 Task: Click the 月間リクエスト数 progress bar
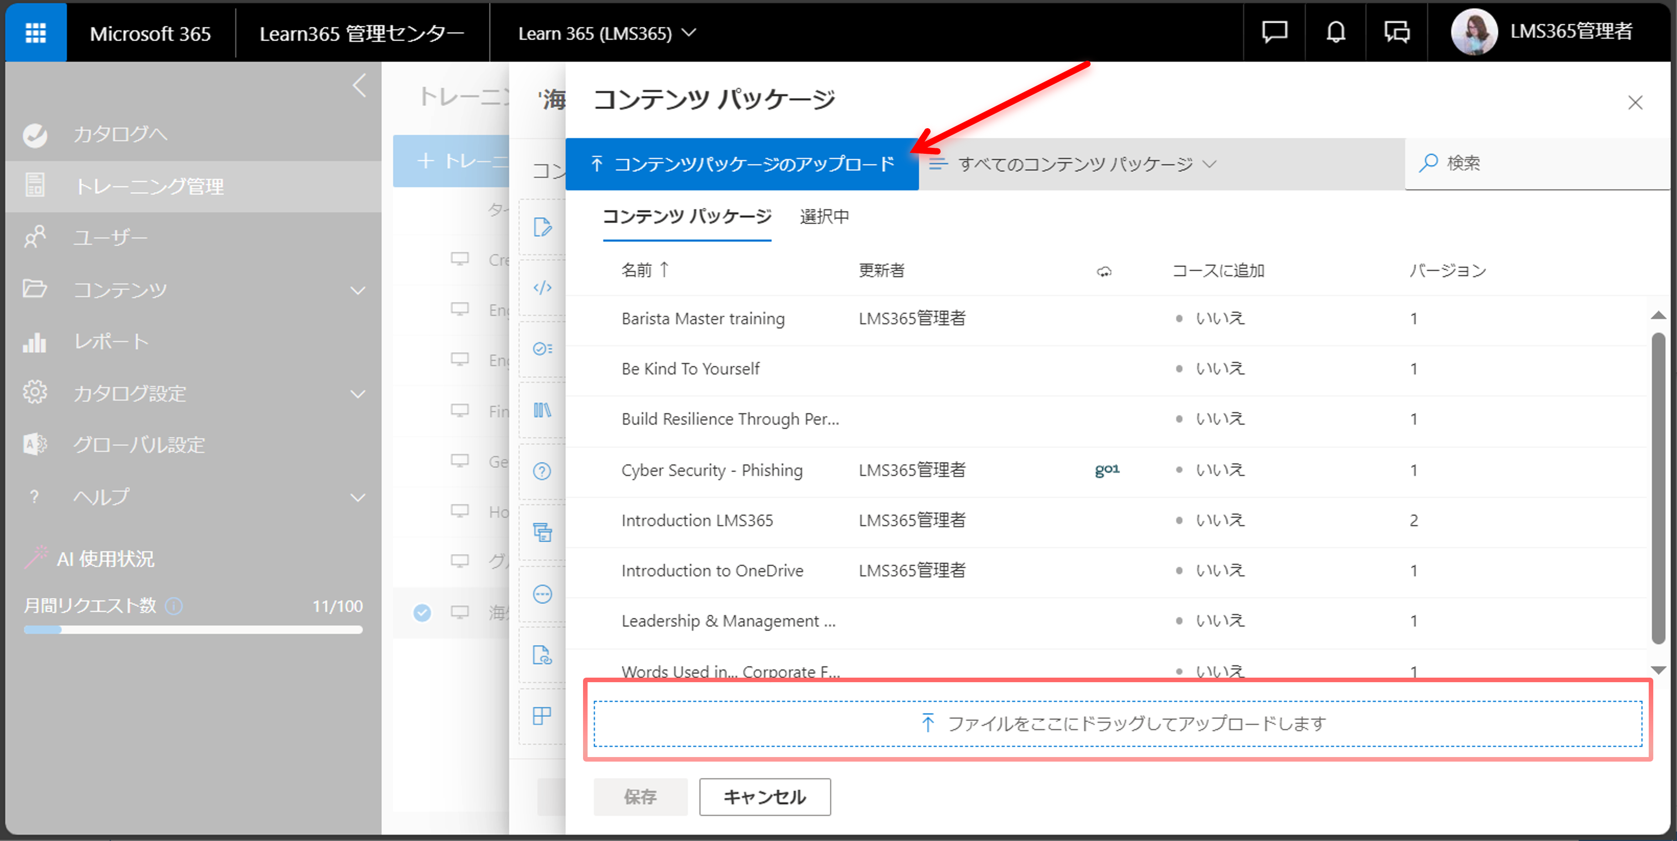(x=193, y=629)
